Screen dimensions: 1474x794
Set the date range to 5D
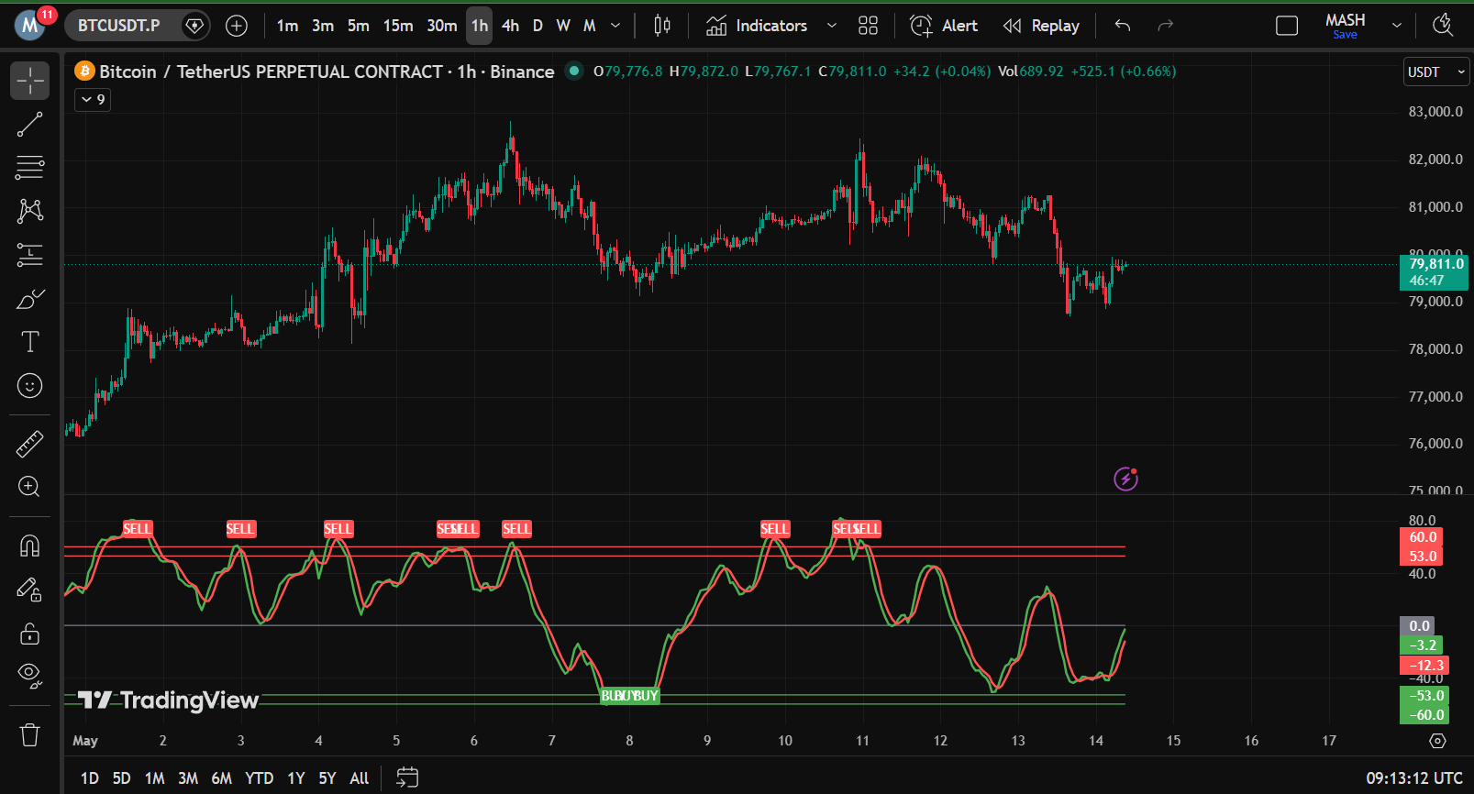point(121,777)
